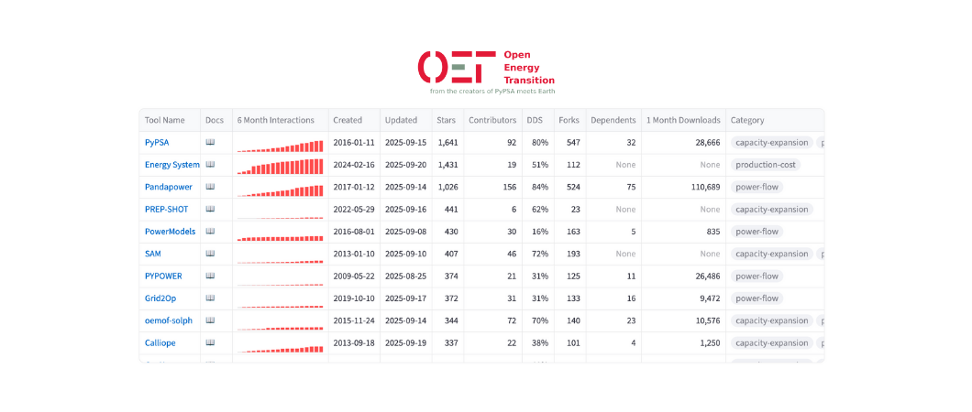Open the oemof-solph tool link

point(169,320)
